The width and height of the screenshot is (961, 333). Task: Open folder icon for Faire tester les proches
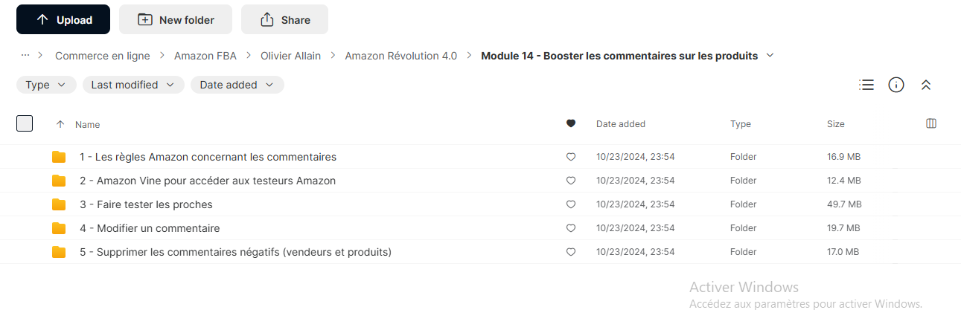(59, 204)
